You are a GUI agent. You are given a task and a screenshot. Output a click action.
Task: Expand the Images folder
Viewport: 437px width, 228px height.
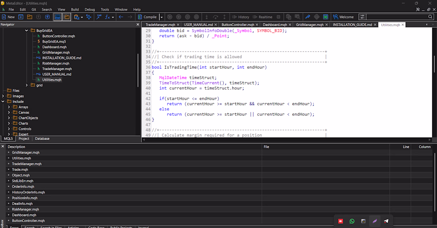(3, 96)
